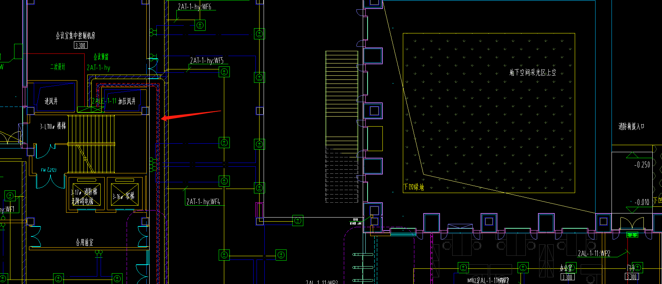Click the yellow 下凹绿地 label
662x284 pixels.
414,187
